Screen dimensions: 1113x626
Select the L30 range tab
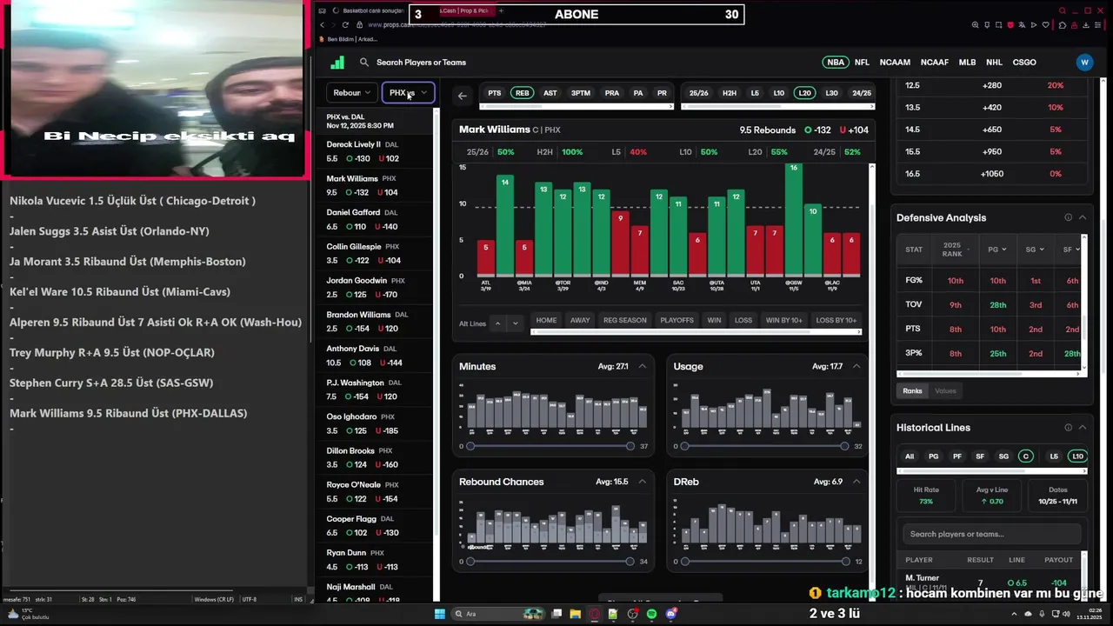(831, 93)
